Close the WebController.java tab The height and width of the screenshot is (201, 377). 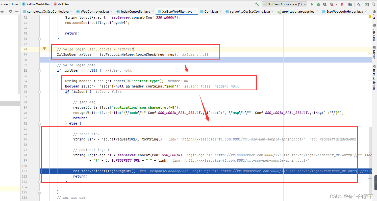tap(112, 12)
